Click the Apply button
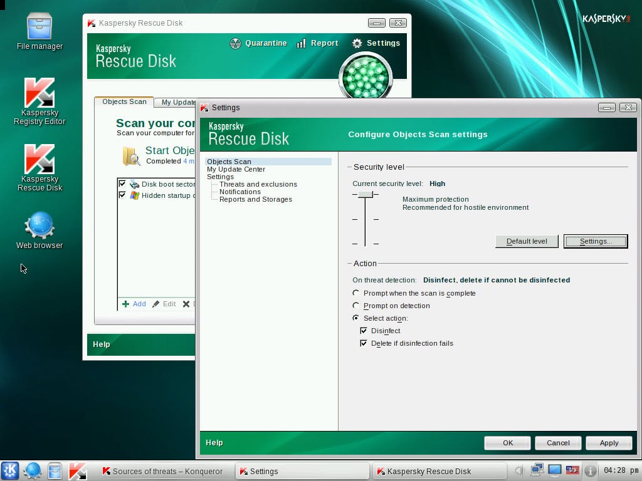This screenshot has width=642, height=481. pos(609,443)
